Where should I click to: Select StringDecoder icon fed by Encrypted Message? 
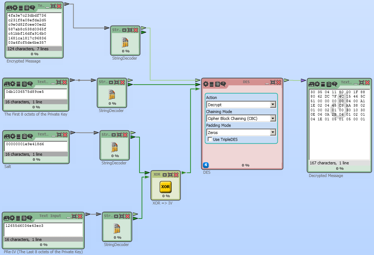[125, 42]
